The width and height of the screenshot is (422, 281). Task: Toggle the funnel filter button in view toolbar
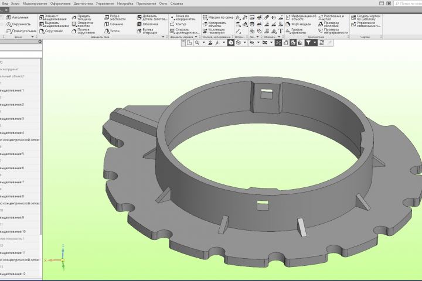tap(308, 43)
